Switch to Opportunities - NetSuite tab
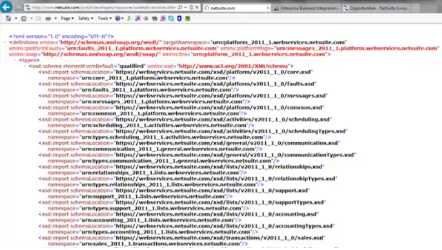This screenshot has height=250, width=442. pos(376,8)
